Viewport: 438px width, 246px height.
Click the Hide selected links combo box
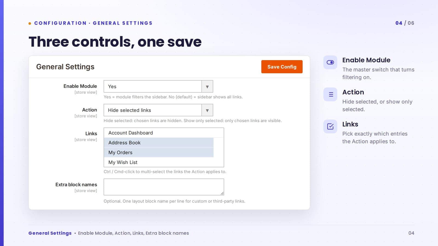158,110
